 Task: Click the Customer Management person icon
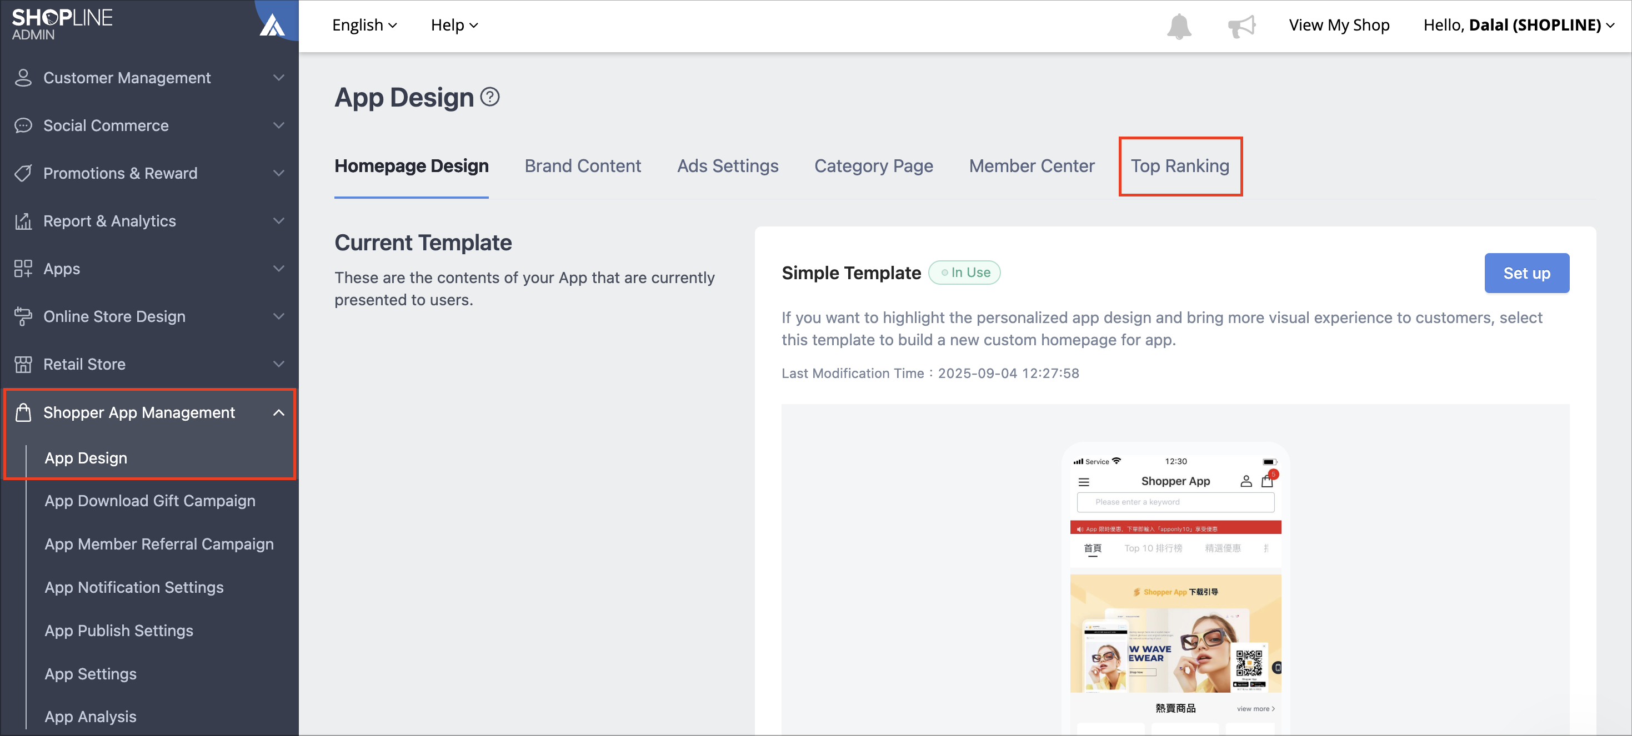(x=23, y=78)
